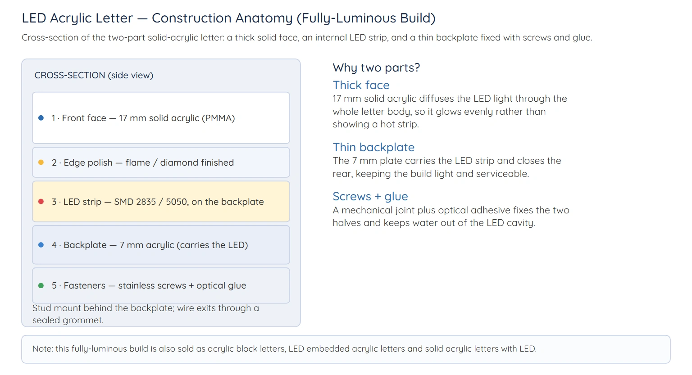The width and height of the screenshot is (692, 375).
Task: Click the yellow dot beside Edge polish
Action: tap(41, 163)
